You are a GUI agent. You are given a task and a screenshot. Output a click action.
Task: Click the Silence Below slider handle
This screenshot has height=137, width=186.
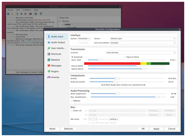tap(138, 66)
